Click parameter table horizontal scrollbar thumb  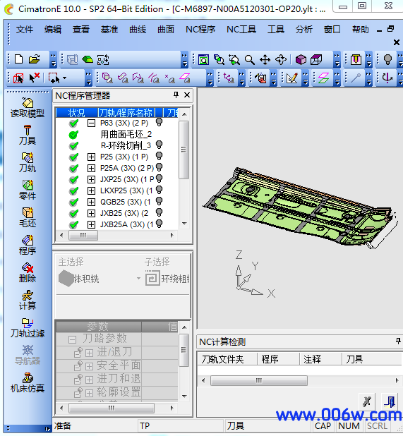click(x=112, y=408)
